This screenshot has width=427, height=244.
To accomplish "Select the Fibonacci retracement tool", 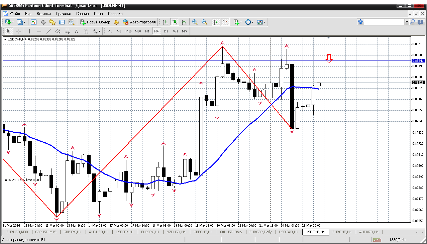I will point(67,31).
